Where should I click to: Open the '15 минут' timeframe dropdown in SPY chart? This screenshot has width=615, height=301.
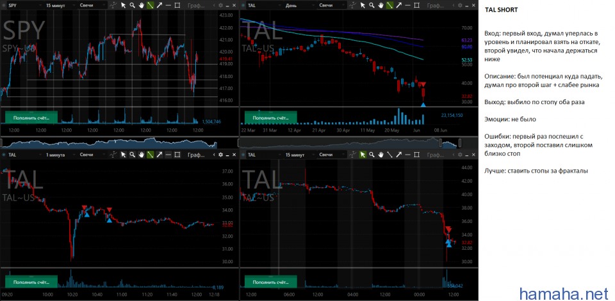[60, 5]
